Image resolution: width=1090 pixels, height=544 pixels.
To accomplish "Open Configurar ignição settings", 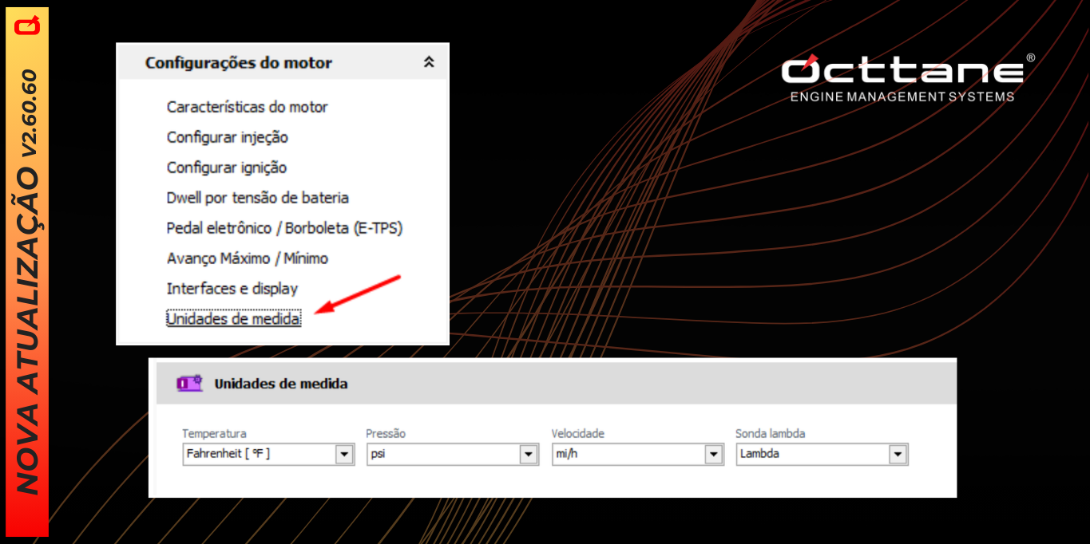I will click(x=227, y=168).
